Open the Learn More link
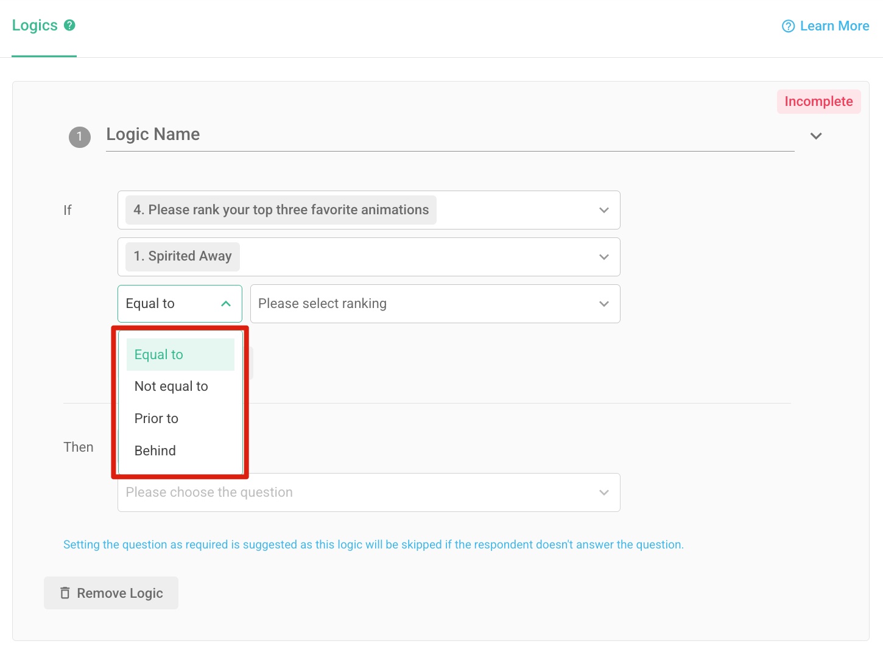The height and width of the screenshot is (655, 883). 834,26
